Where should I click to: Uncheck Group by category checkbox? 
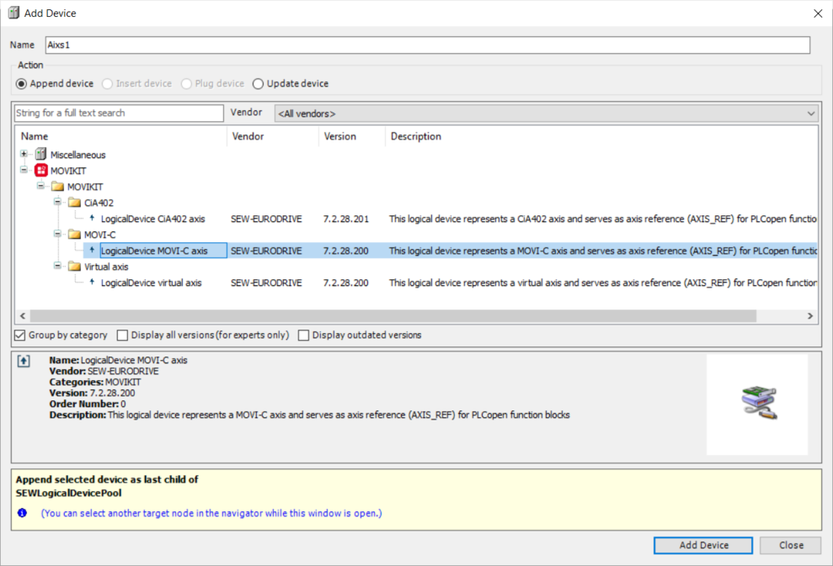20,336
